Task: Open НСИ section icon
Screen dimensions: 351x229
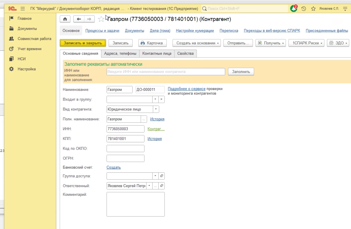Action: [11, 59]
